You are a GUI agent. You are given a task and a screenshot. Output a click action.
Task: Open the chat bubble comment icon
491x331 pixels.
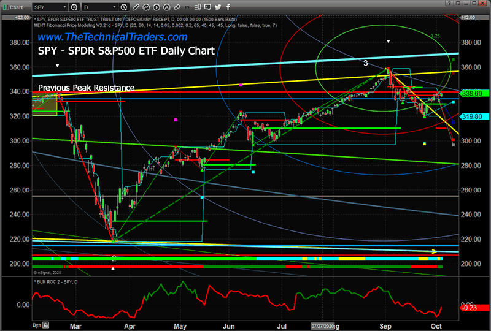(207, 7)
